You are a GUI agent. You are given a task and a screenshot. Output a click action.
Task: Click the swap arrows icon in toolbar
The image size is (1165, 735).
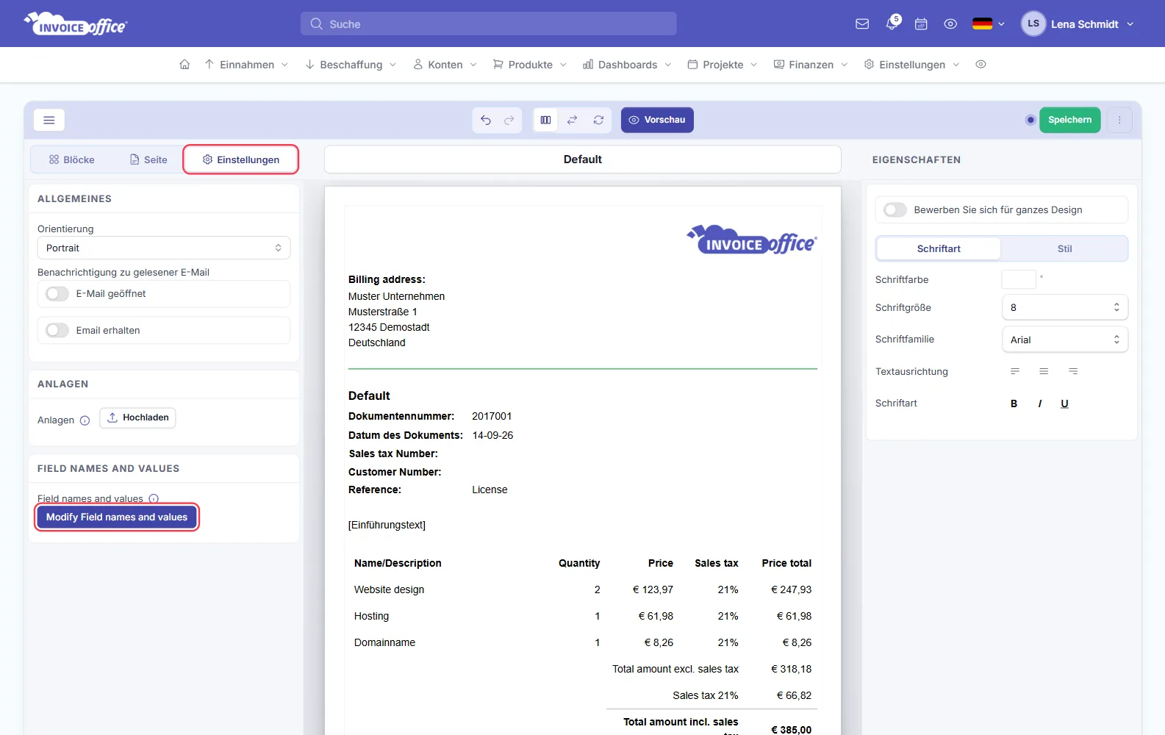(572, 120)
